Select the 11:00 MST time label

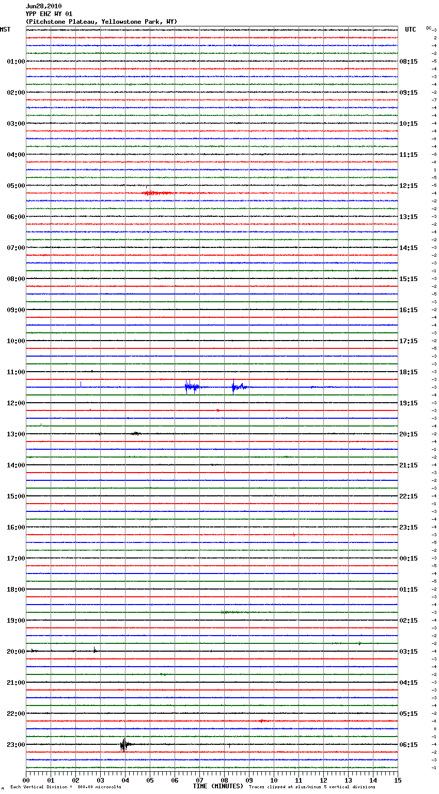coord(16,372)
